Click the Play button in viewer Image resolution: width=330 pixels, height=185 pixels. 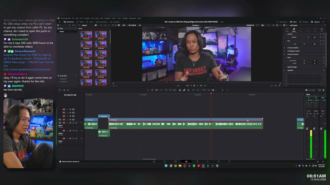click(x=197, y=86)
